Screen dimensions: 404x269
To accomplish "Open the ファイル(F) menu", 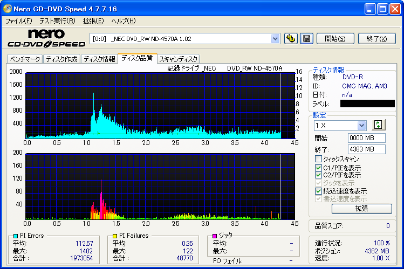I will click(x=19, y=21).
